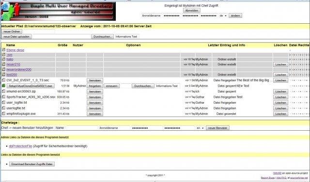Open the .svn folder link

point(9,55)
